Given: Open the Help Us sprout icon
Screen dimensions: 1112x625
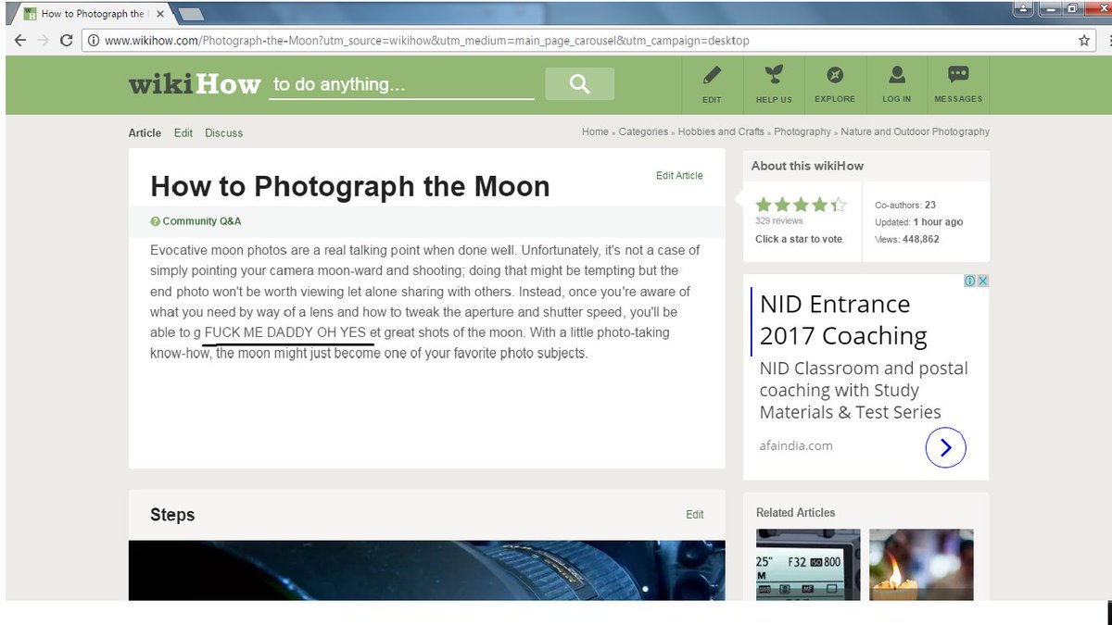Looking at the screenshot, I should [774, 75].
